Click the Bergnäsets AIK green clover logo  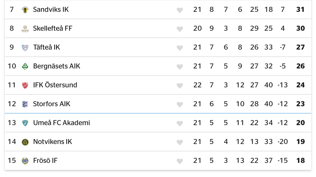(x=25, y=67)
